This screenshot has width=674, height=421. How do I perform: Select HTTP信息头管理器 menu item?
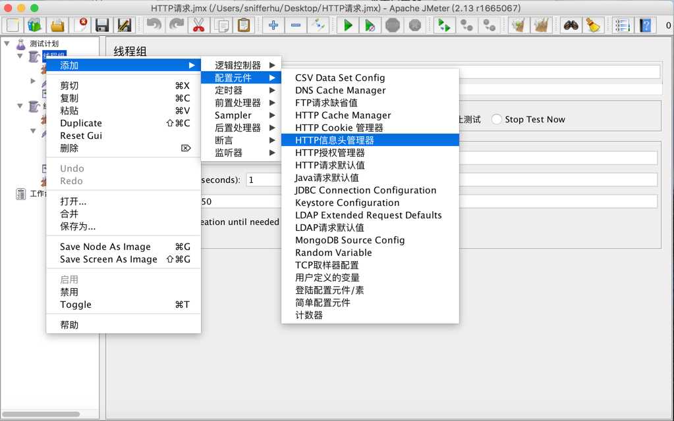click(x=370, y=140)
